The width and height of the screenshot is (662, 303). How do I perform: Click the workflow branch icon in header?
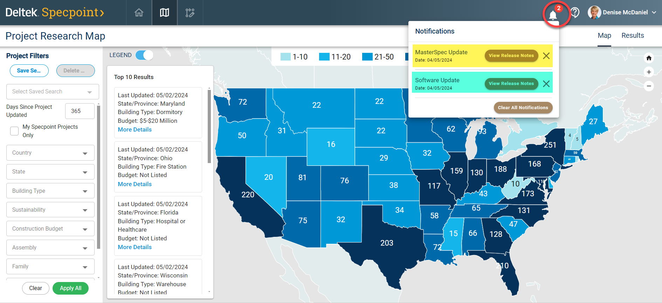pos(190,13)
